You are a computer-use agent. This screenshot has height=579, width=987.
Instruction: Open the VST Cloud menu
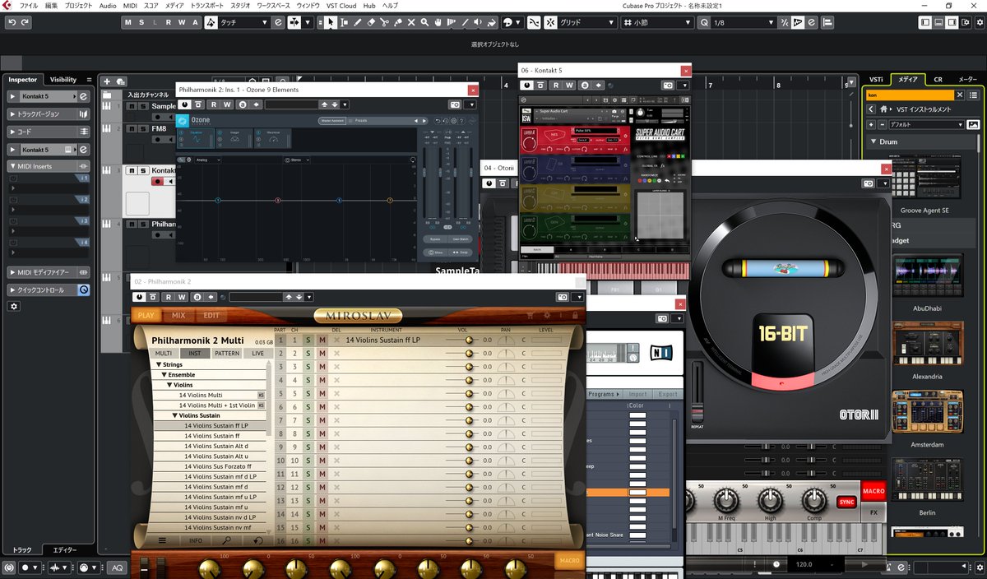tap(341, 6)
